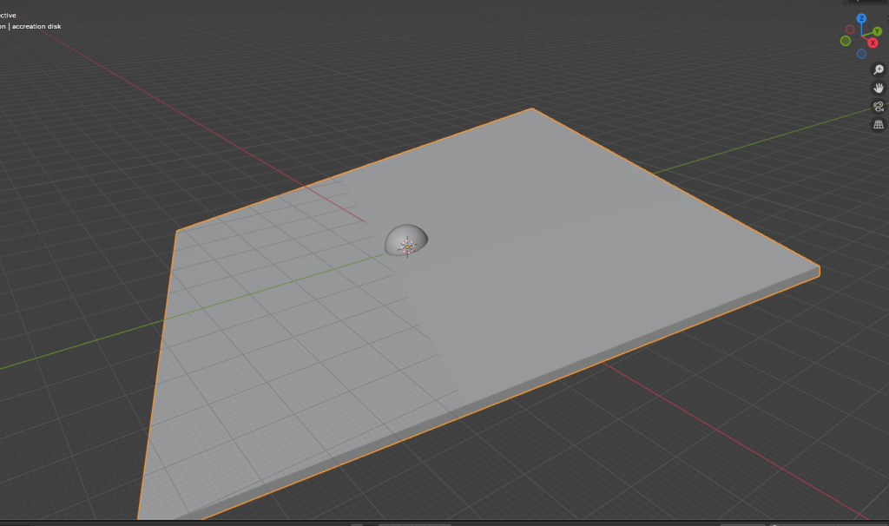
Task: Click the zoom magnifier viewport button
Action: pos(879,69)
